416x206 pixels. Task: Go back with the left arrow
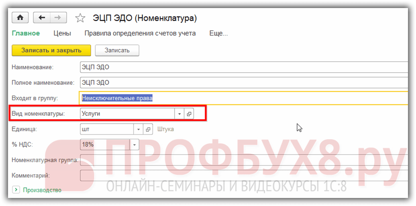click(x=41, y=18)
